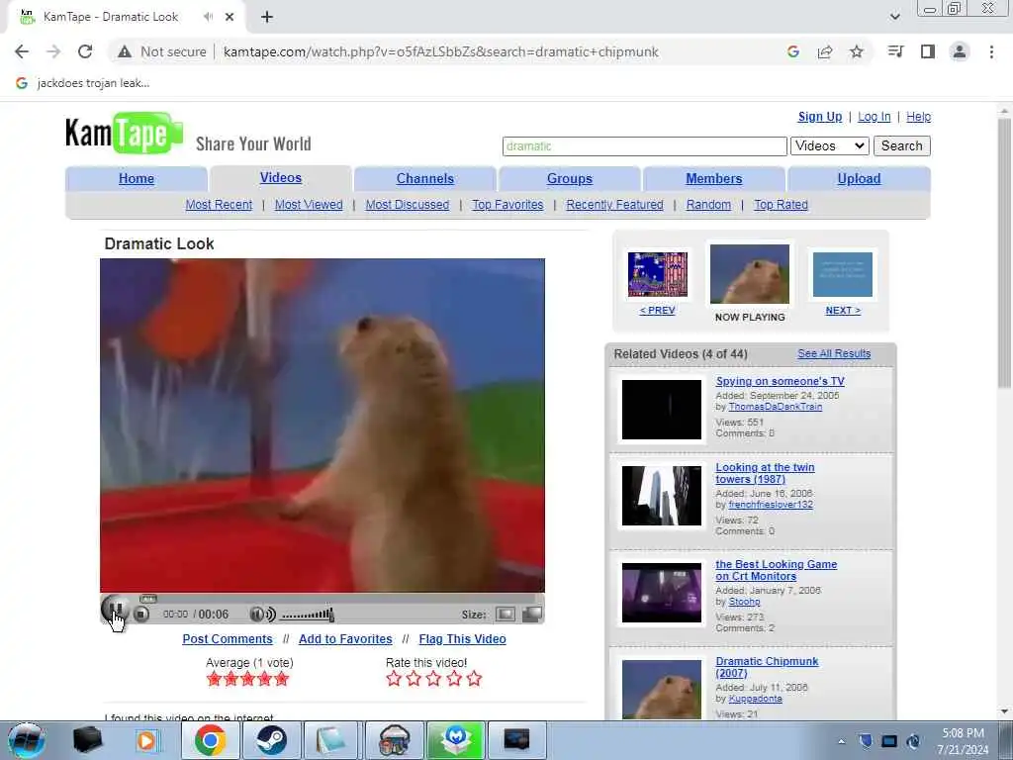Adjust the video volume slider
The image size is (1013, 760).
[308, 614]
